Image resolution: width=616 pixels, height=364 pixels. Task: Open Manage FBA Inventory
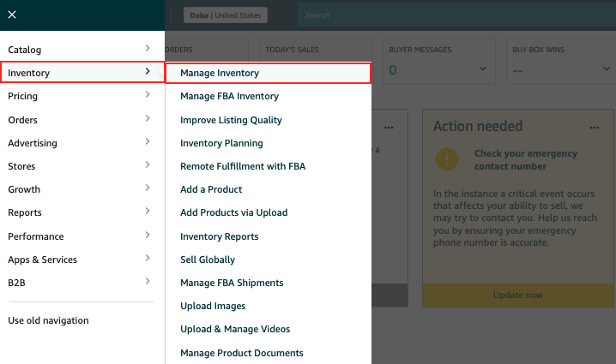click(x=229, y=97)
